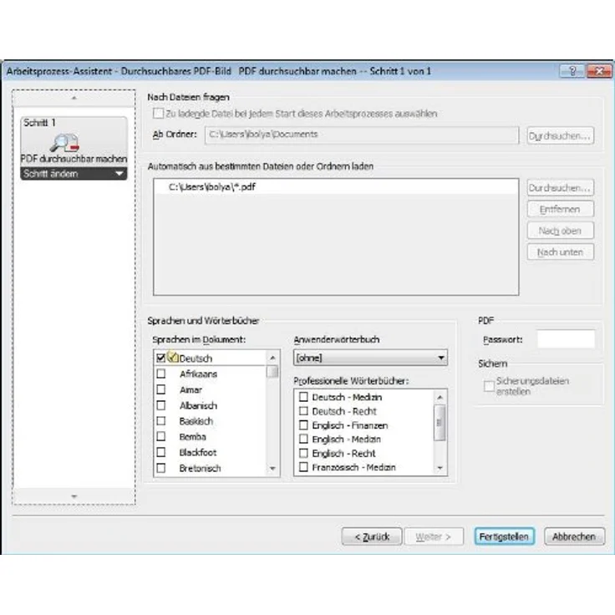Click the Fertigstellen button

[505, 536]
